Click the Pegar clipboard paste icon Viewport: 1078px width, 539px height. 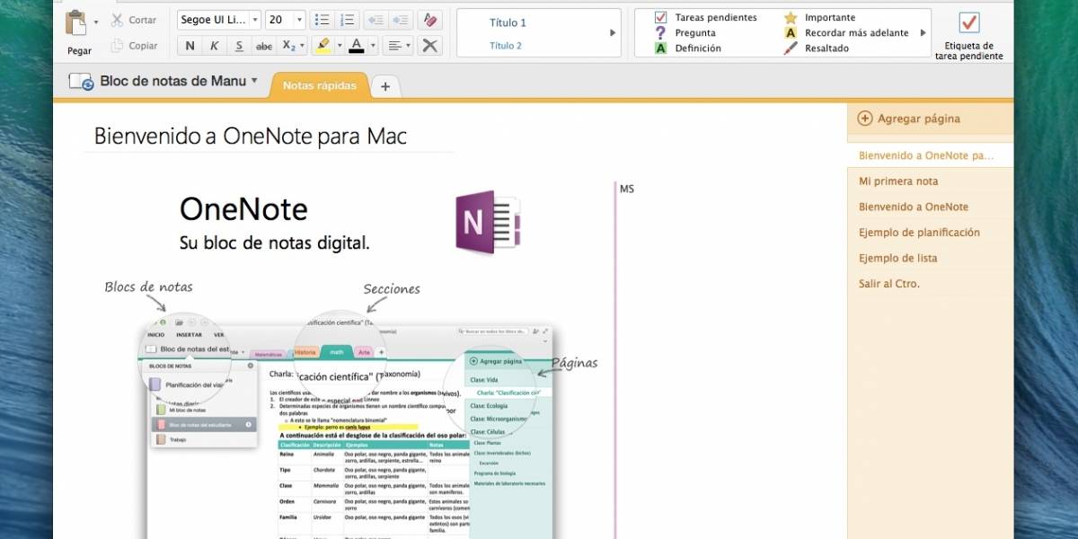point(76,22)
